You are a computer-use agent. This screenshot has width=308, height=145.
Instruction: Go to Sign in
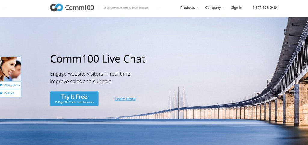coord(236,8)
